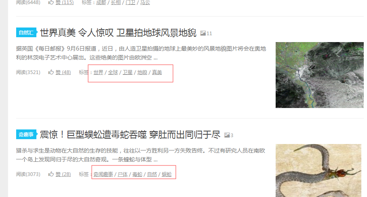Click thumbs-up icon beside 赞 (28)
The width and height of the screenshot is (367, 197).
click(x=51, y=174)
